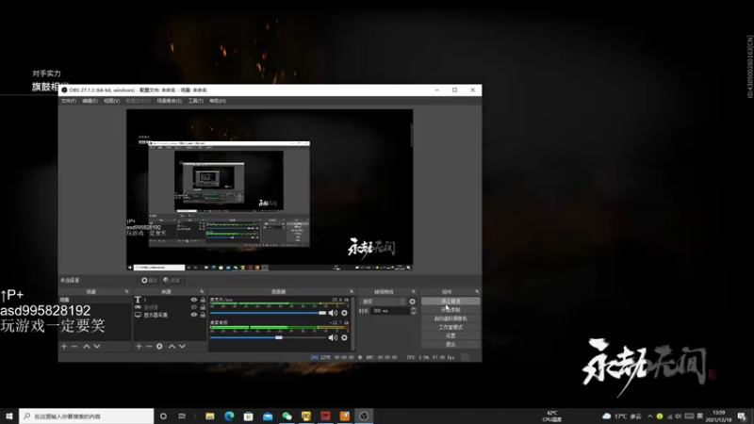
Task: Pop out the Sources dock icon
Action: (x=202, y=291)
